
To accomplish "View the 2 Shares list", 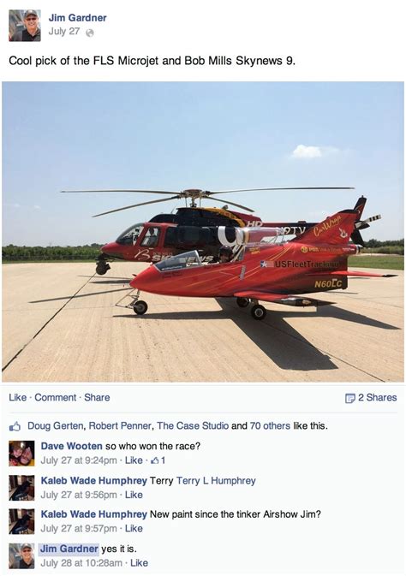I will pos(378,397).
